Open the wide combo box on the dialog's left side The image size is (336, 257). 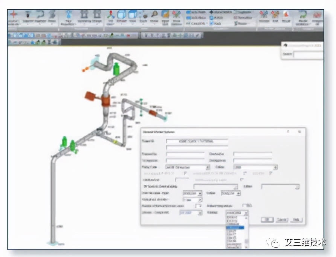point(188,167)
